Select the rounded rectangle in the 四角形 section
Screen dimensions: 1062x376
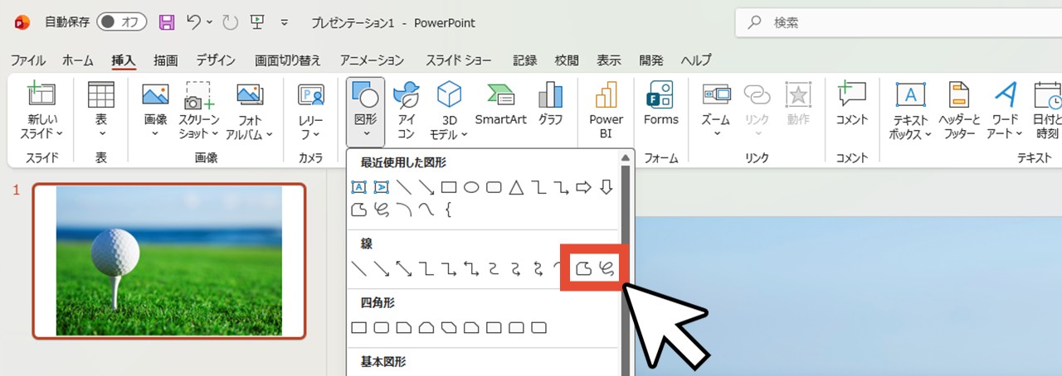(382, 327)
